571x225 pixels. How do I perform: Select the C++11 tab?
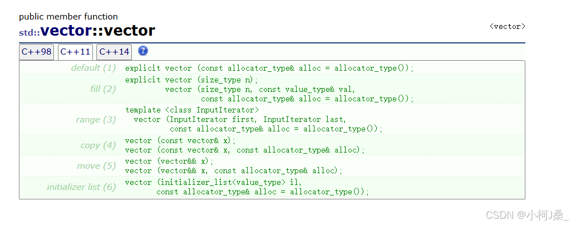pyautogui.click(x=75, y=52)
